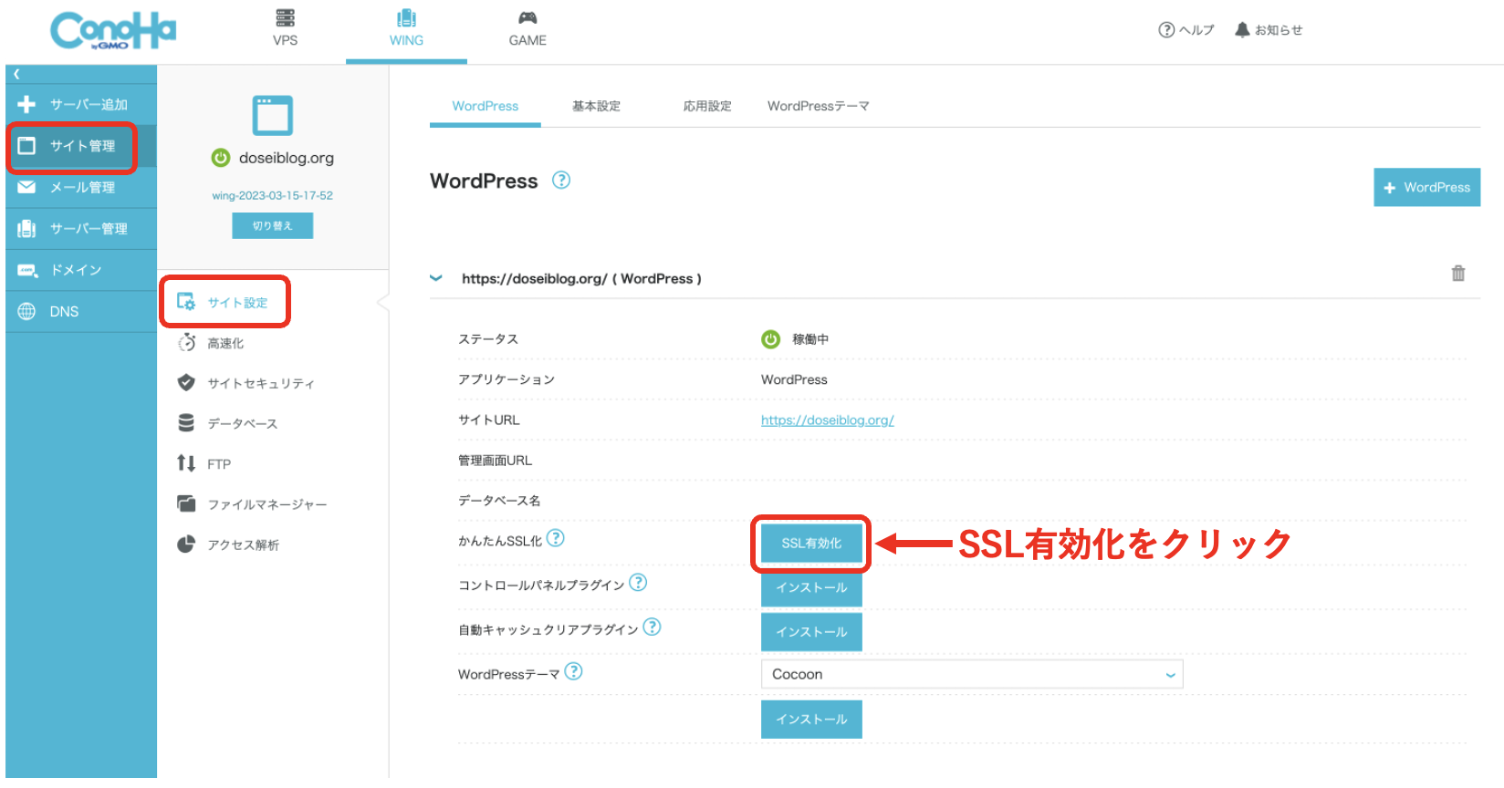Click the FTP arrows icon

coord(186,463)
